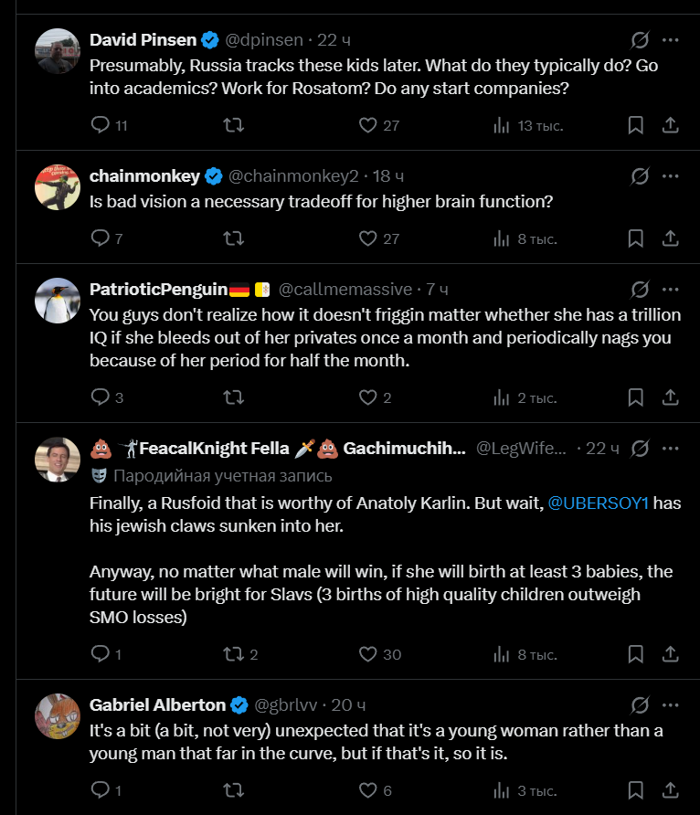Open the @chainmonkey2 handle
Viewport: 700px width, 815px height.
[x=293, y=176]
